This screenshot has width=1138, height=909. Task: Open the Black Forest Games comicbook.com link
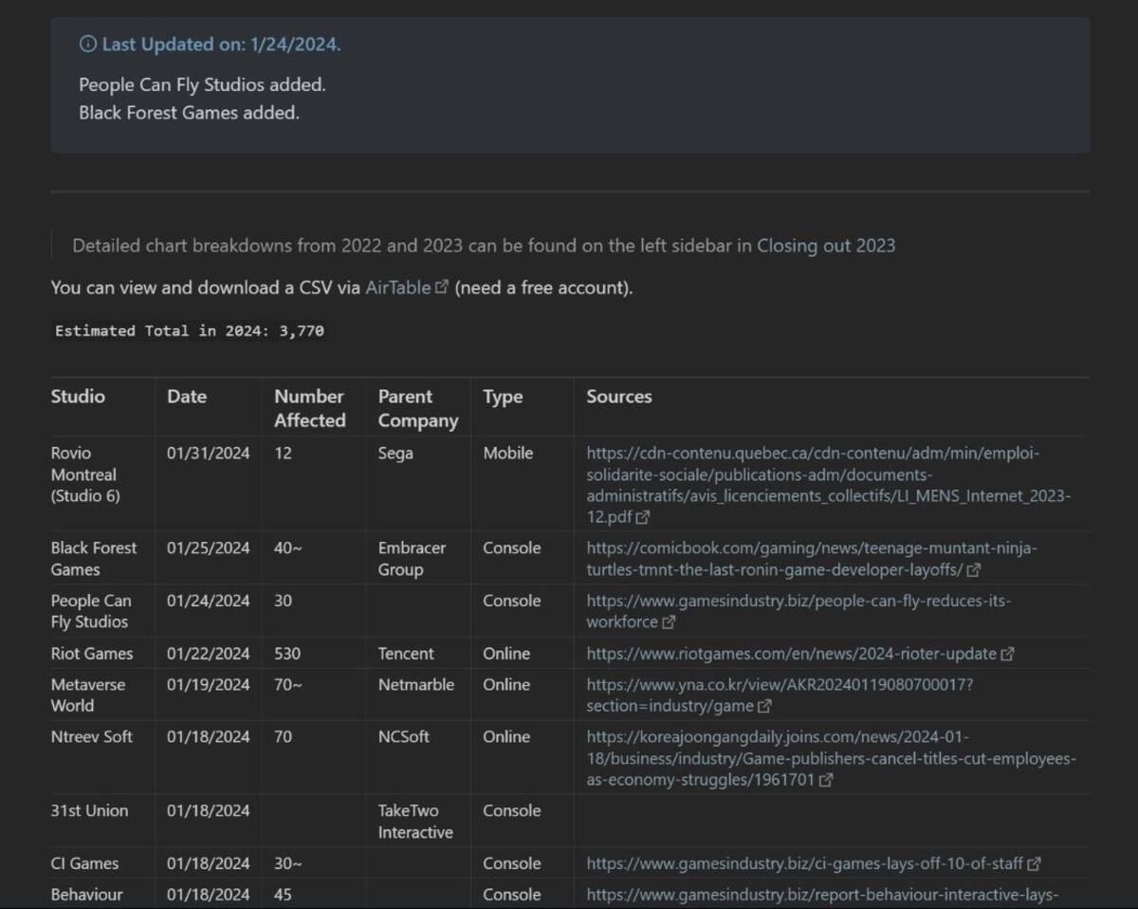812,559
